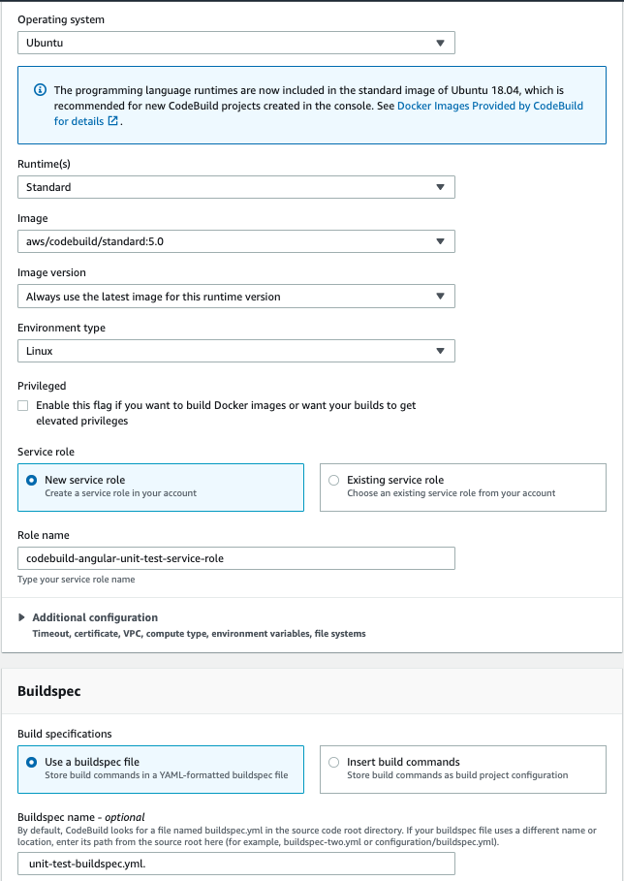Enable the Privileged flag checkbox

tap(23, 406)
